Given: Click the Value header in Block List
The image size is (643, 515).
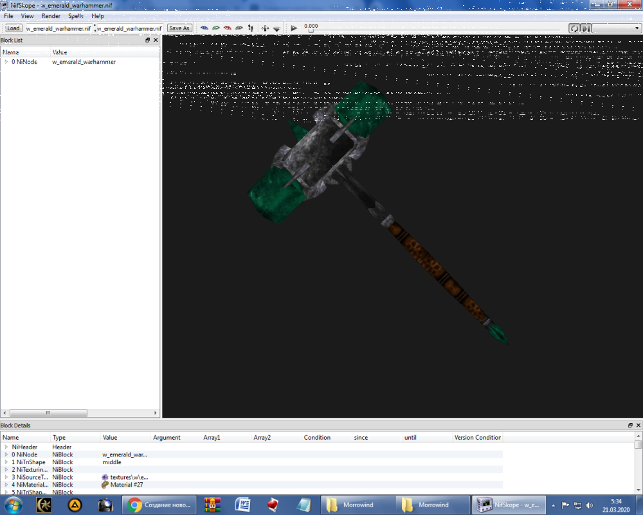Looking at the screenshot, I should click(105, 52).
